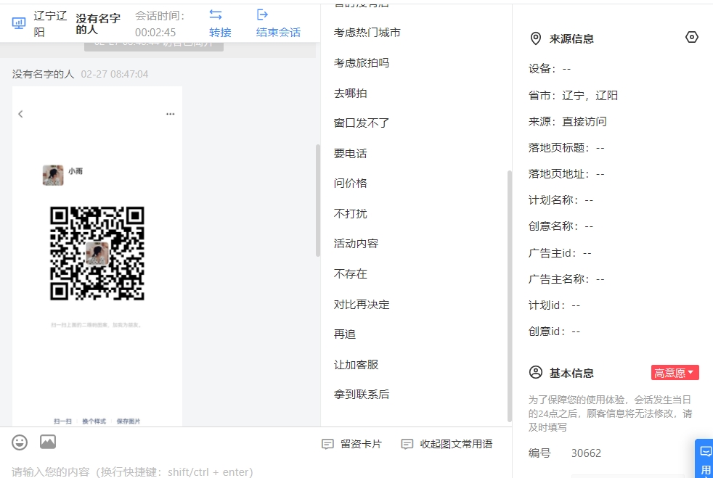Image resolution: width=713 pixels, height=478 pixels.
Task: Click the 小雨 avatar in the shared image
Action: (53, 175)
